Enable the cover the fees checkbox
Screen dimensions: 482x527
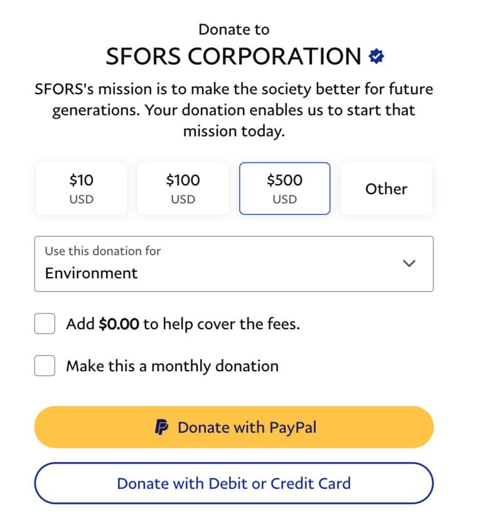tap(45, 324)
